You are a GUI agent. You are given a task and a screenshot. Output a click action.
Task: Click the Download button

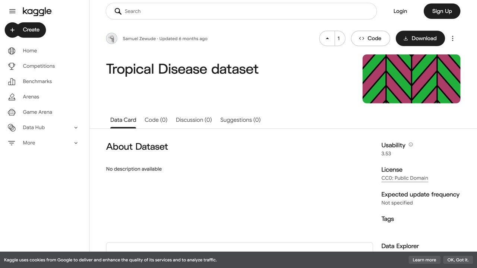420,38
